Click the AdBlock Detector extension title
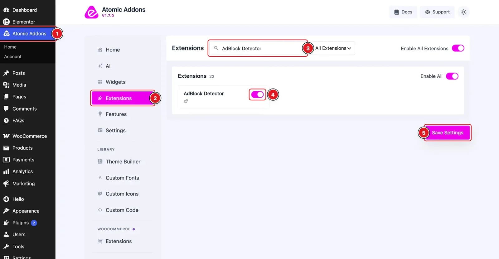Screen dimensions: 499x259 click(204, 94)
